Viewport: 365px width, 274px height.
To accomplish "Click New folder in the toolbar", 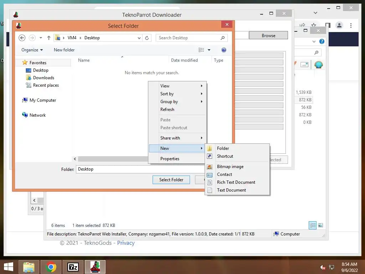I will tap(64, 50).
